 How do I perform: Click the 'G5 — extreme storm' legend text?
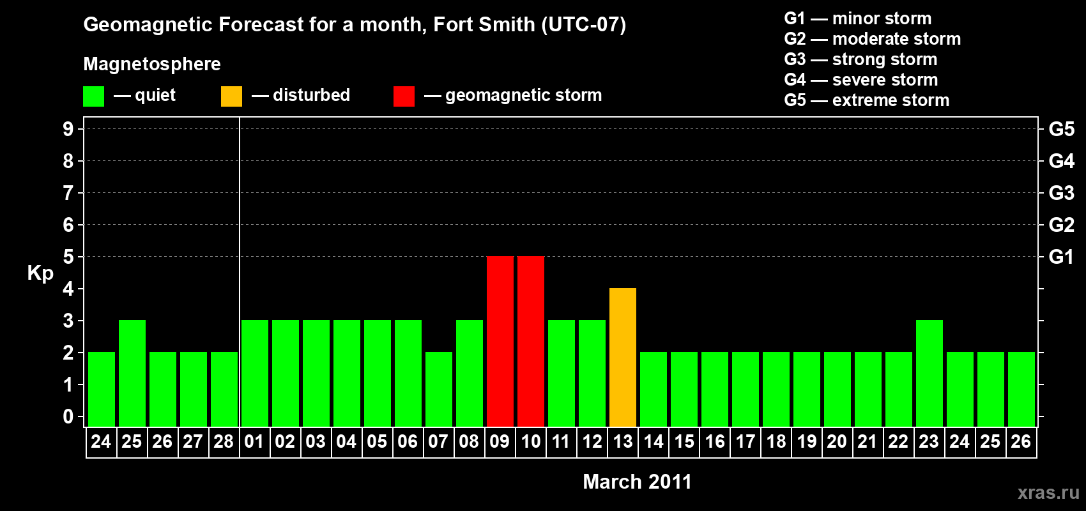867,100
